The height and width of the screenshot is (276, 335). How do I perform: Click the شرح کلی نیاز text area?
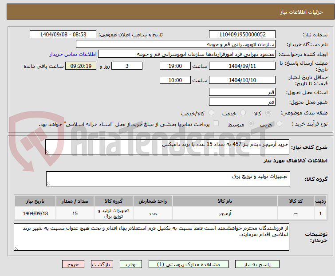click(x=167, y=147)
